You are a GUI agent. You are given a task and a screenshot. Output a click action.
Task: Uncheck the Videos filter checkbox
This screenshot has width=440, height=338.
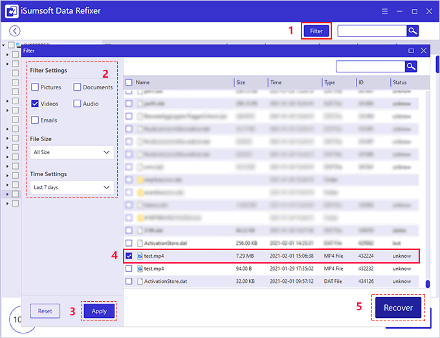point(35,104)
